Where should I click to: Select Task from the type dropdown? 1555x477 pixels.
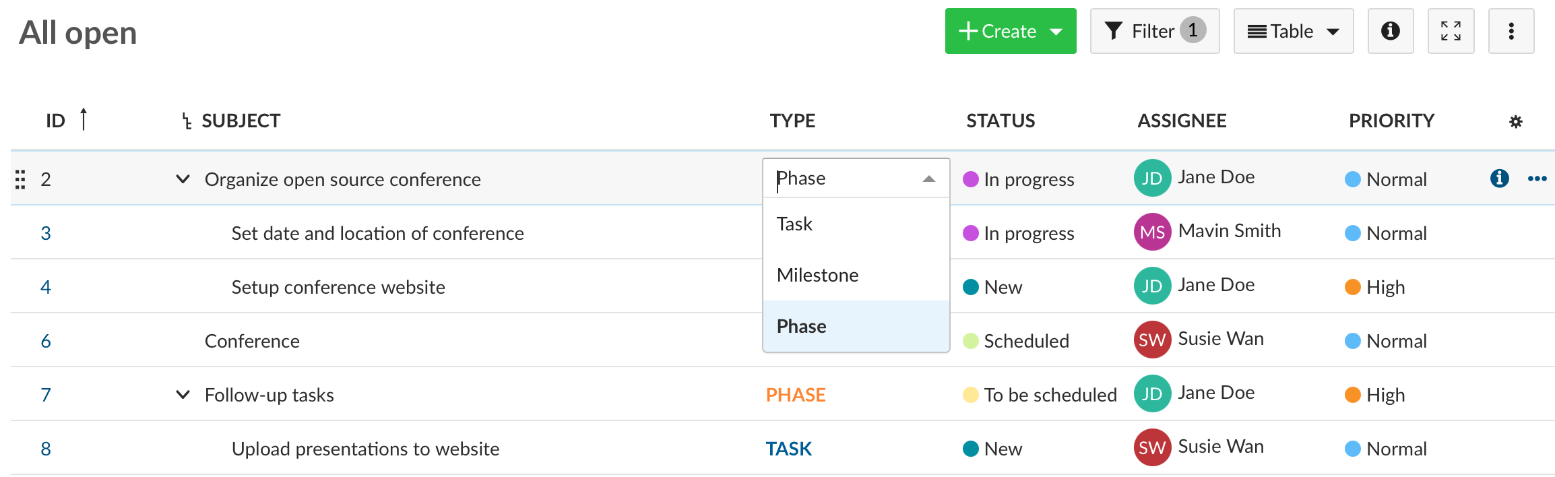(794, 223)
